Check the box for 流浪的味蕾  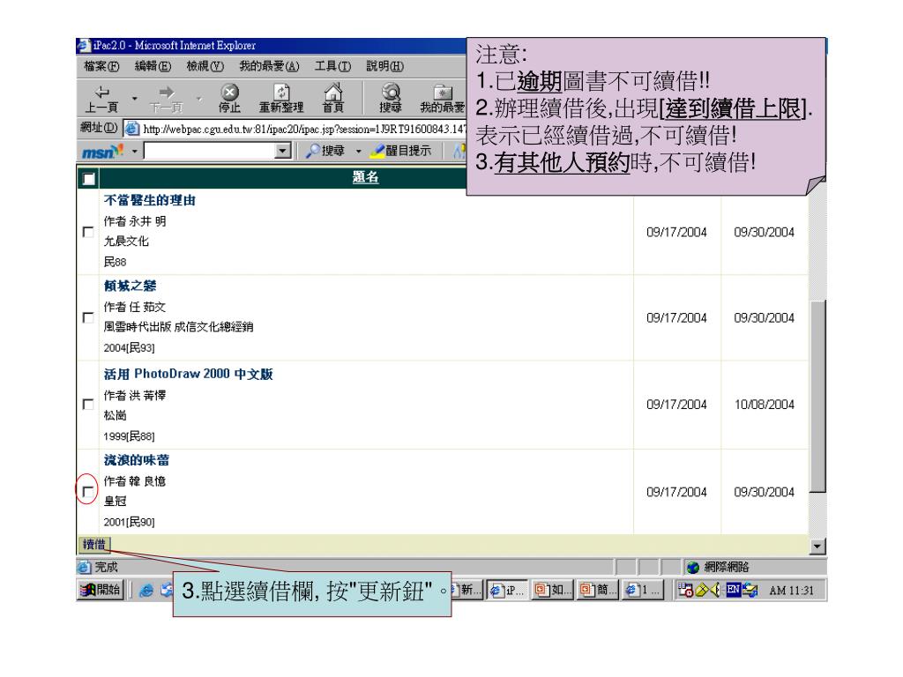coord(88,492)
